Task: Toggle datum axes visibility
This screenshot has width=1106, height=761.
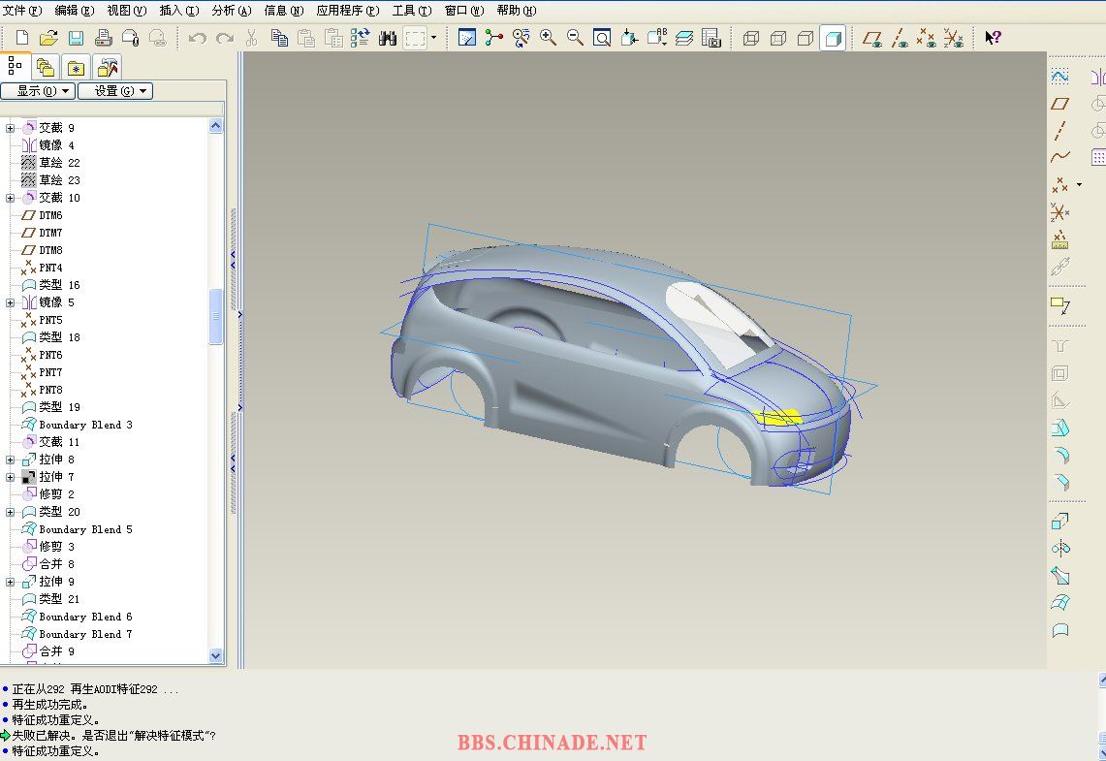Action: click(x=900, y=38)
